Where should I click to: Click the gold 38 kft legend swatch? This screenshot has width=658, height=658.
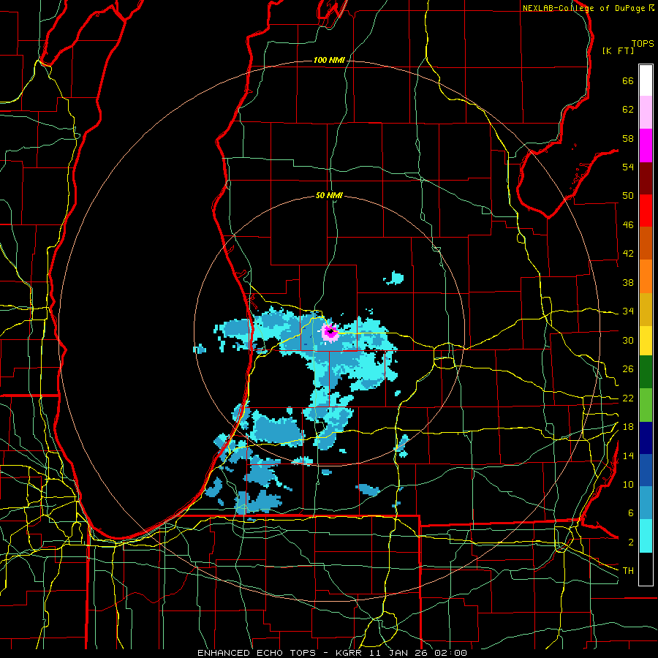point(646,309)
